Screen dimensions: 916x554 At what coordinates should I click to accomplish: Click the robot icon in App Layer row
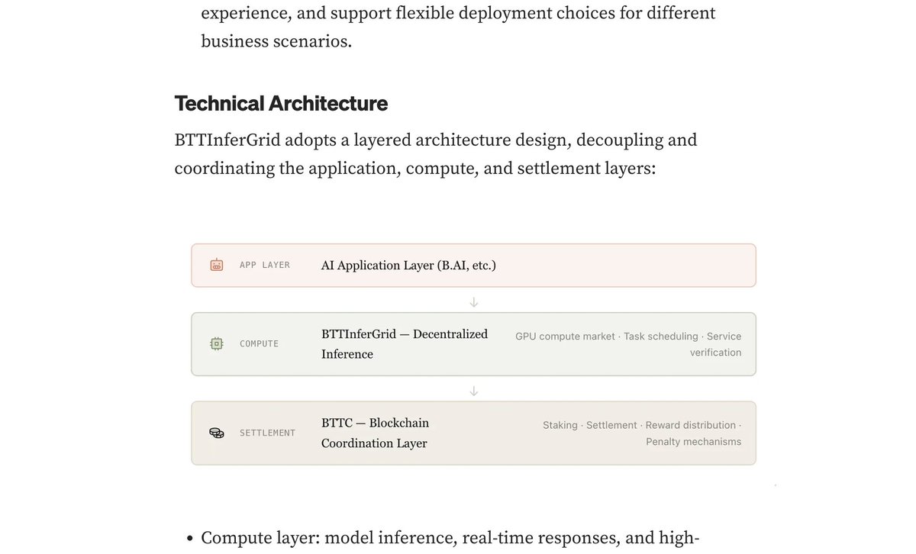pyautogui.click(x=217, y=266)
